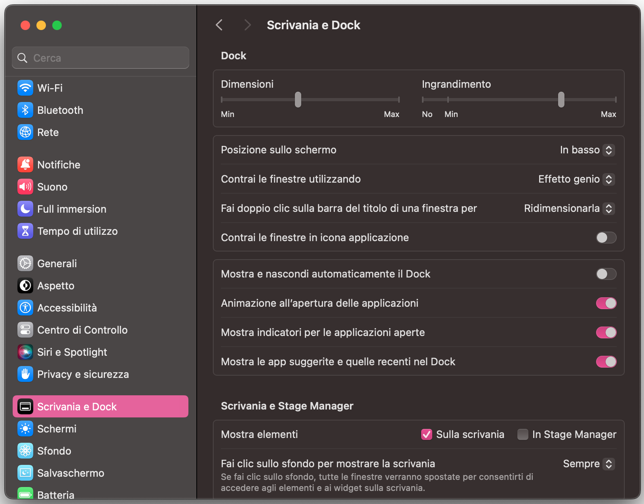The image size is (644, 504).
Task: Check the In Stage Manager checkbox
Action: pos(523,434)
